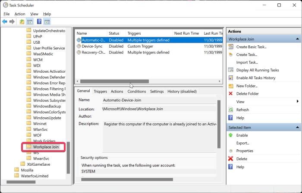Screen dimensions: 302x193
Task: Select the WwanSvc folder
Action: tap(41, 158)
